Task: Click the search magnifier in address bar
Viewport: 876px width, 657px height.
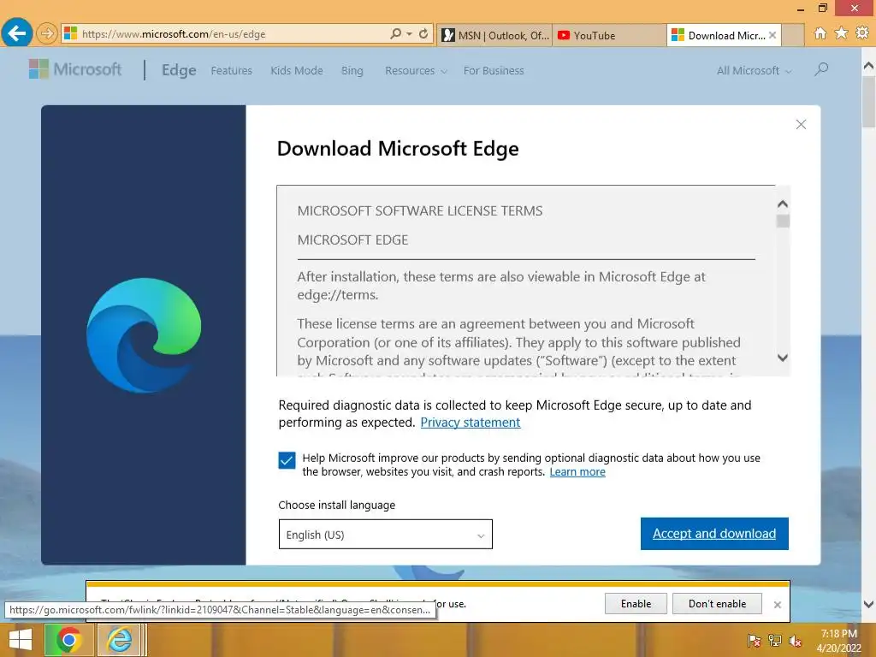Action: (395, 33)
